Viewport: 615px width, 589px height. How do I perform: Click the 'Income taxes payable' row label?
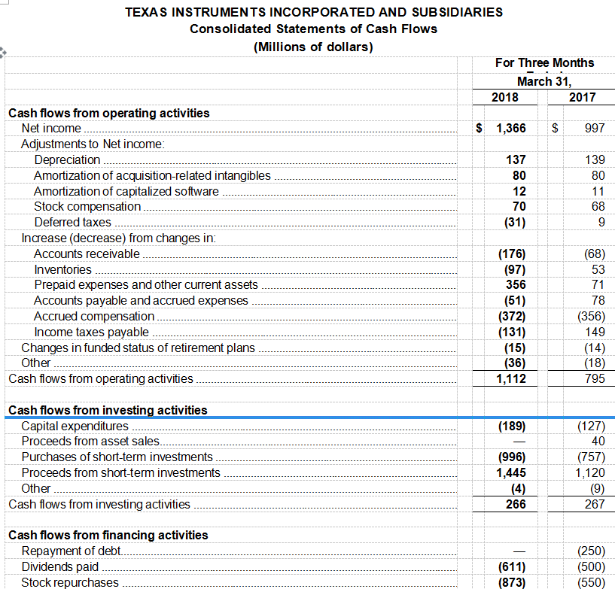(x=91, y=332)
